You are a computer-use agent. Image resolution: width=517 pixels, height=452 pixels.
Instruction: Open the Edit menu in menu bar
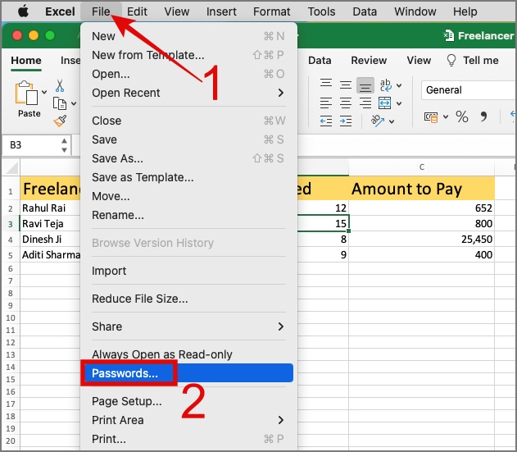coord(137,11)
